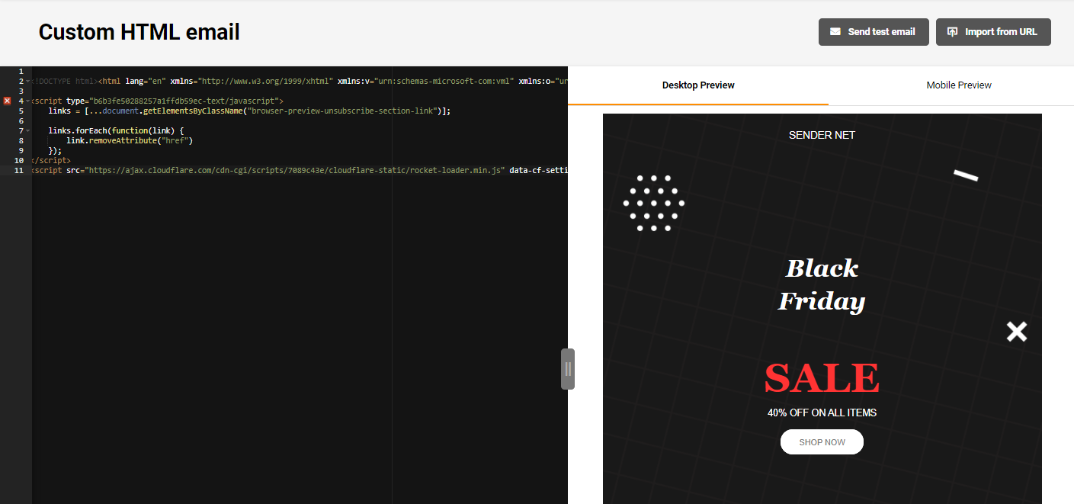This screenshot has width=1074, height=504.
Task: Collapse the script block on line 4
Action: coord(27,100)
